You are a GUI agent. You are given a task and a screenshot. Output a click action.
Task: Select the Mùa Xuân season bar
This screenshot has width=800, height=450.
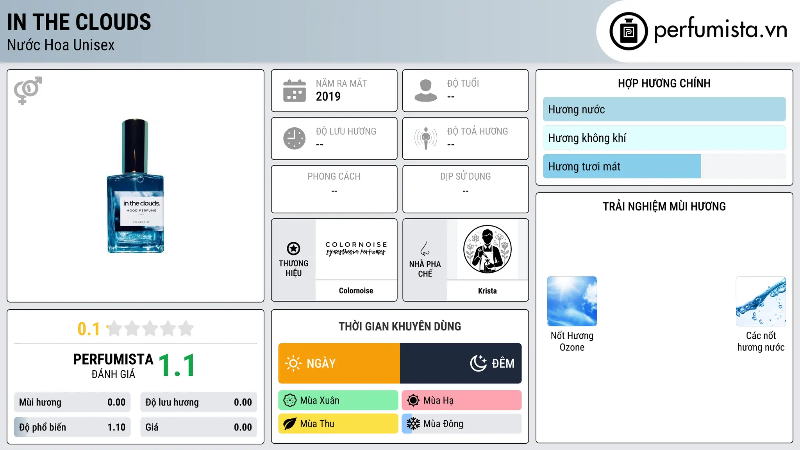338,400
